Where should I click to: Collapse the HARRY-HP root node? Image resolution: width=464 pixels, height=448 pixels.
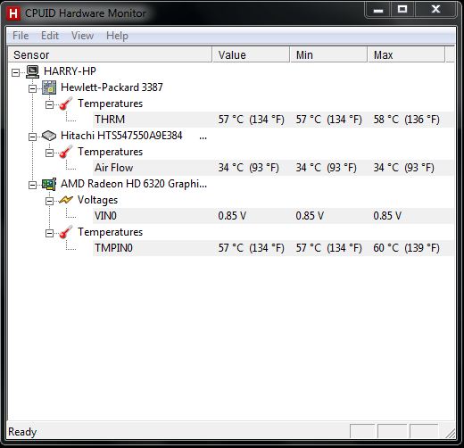click(x=15, y=72)
